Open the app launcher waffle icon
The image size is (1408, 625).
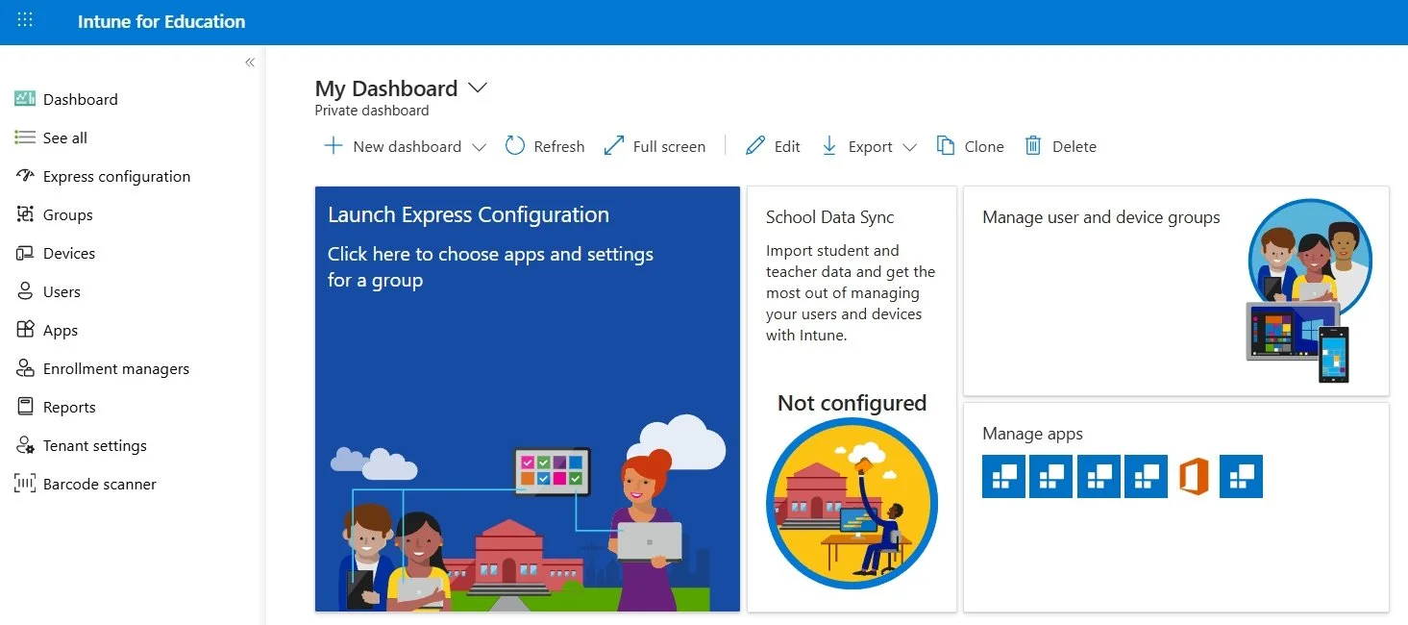pyautogui.click(x=25, y=20)
